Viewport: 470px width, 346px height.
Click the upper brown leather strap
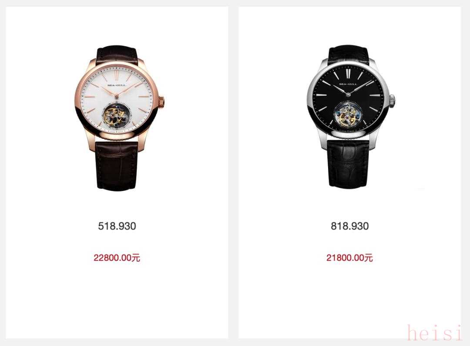click(117, 55)
